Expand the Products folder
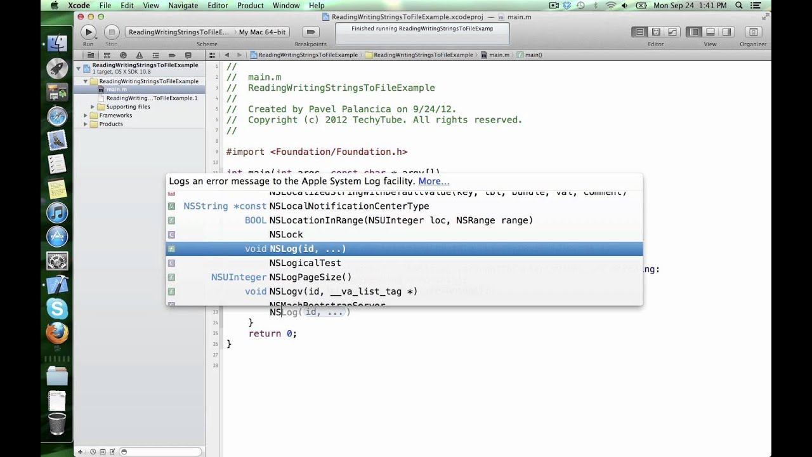 point(86,124)
